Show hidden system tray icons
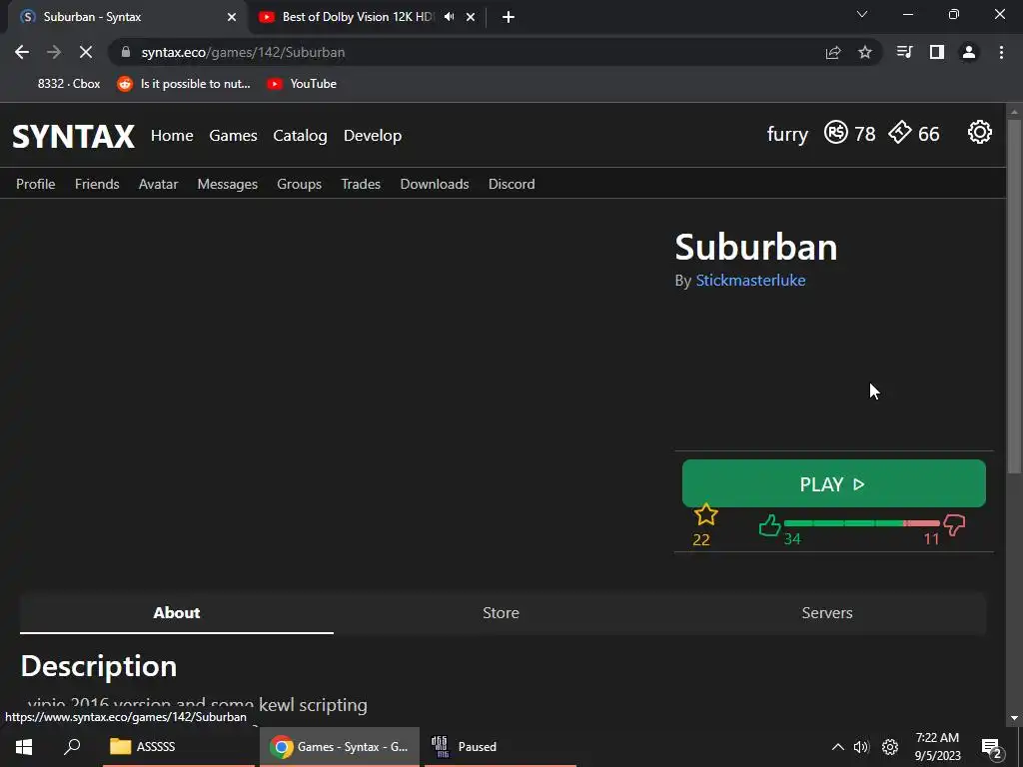 (838, 747)
